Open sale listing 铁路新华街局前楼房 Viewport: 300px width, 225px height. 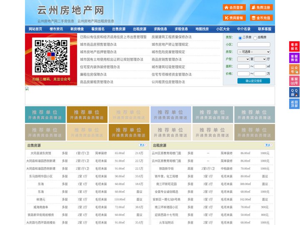(x=41, y=215)
